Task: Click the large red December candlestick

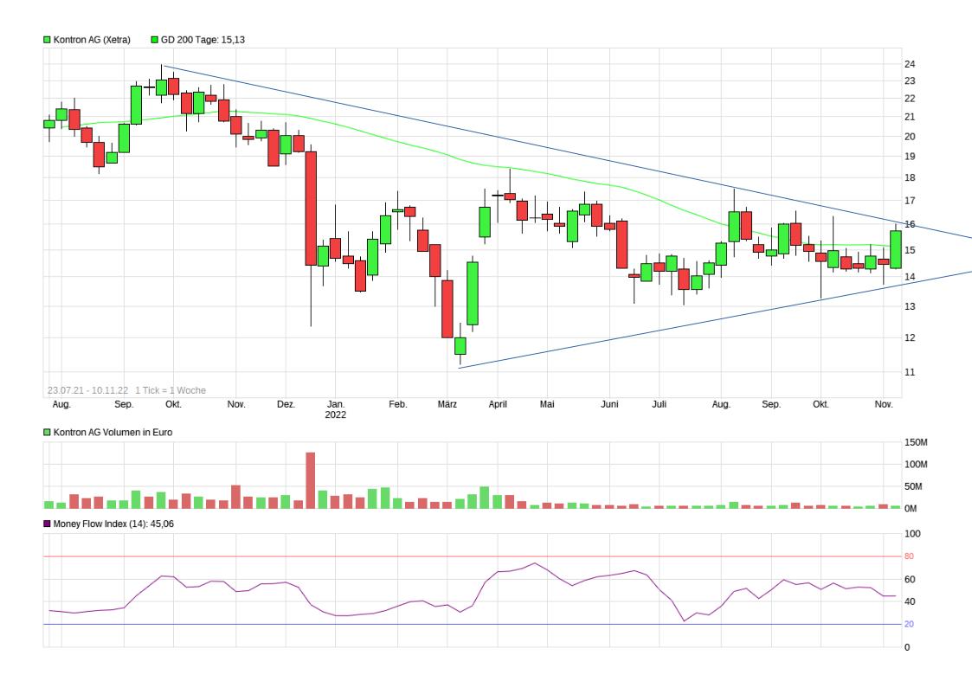Action: coord(311,208)
